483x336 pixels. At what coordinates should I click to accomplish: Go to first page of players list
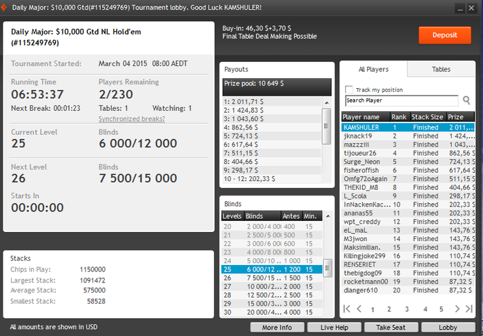pos(346,308)
